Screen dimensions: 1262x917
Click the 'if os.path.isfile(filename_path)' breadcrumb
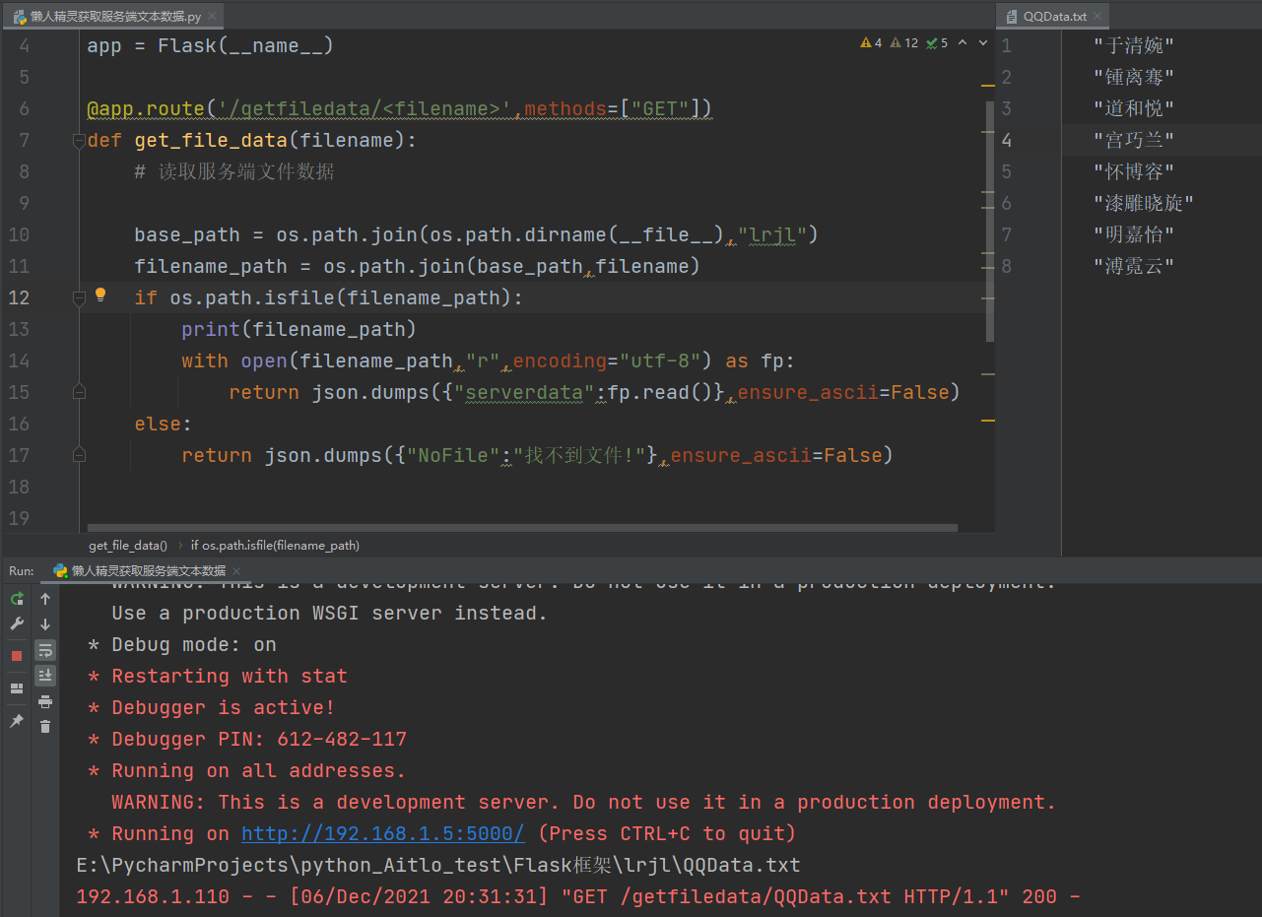pyautogui.click(x=275, y=545)
